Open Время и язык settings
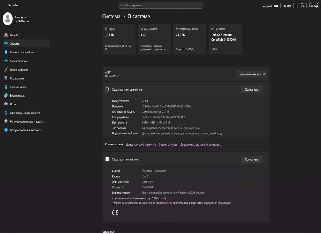Viewport: 321px width, 234px height. 26,96
